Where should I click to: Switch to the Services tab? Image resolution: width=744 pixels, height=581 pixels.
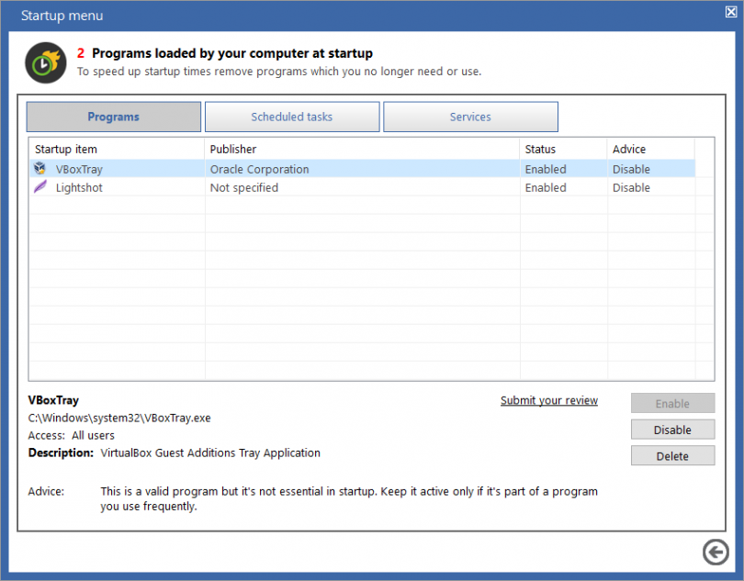[x=470, y=117]
